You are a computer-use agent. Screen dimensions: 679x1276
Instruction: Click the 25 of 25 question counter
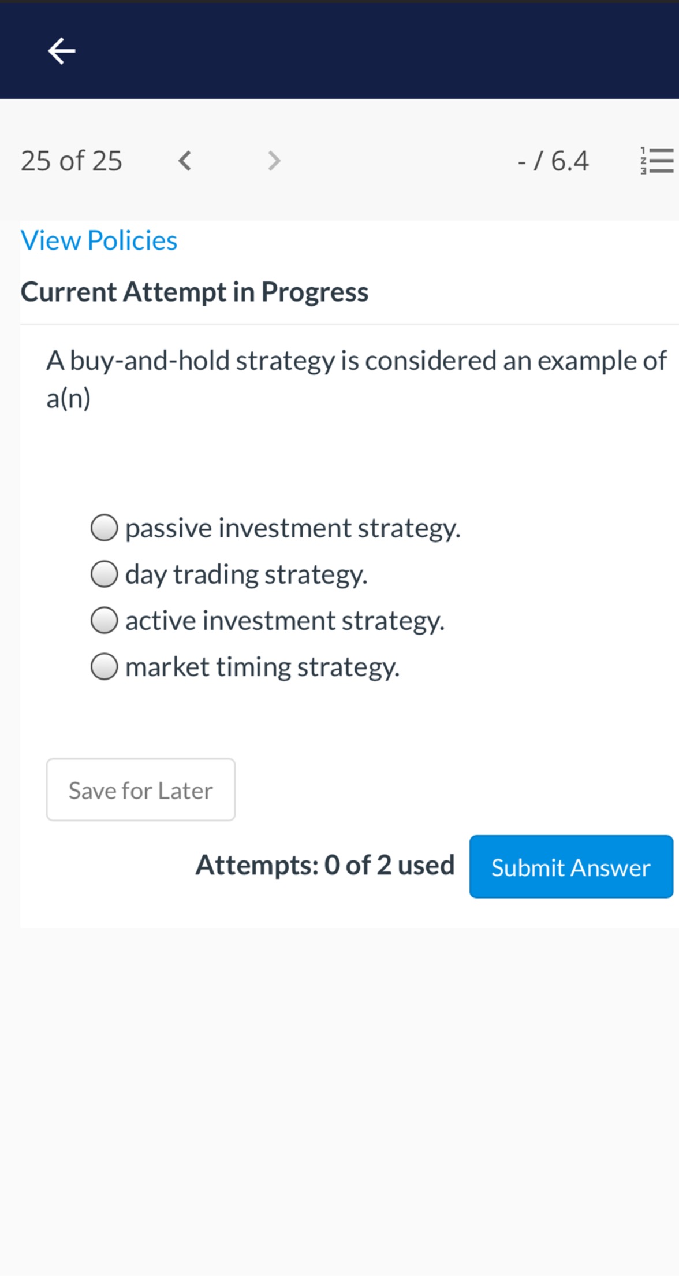click(x=71, y=161)
